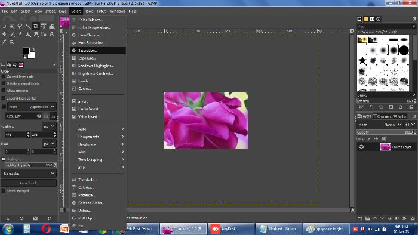Select the Color Picker tool

click(4, 42)
